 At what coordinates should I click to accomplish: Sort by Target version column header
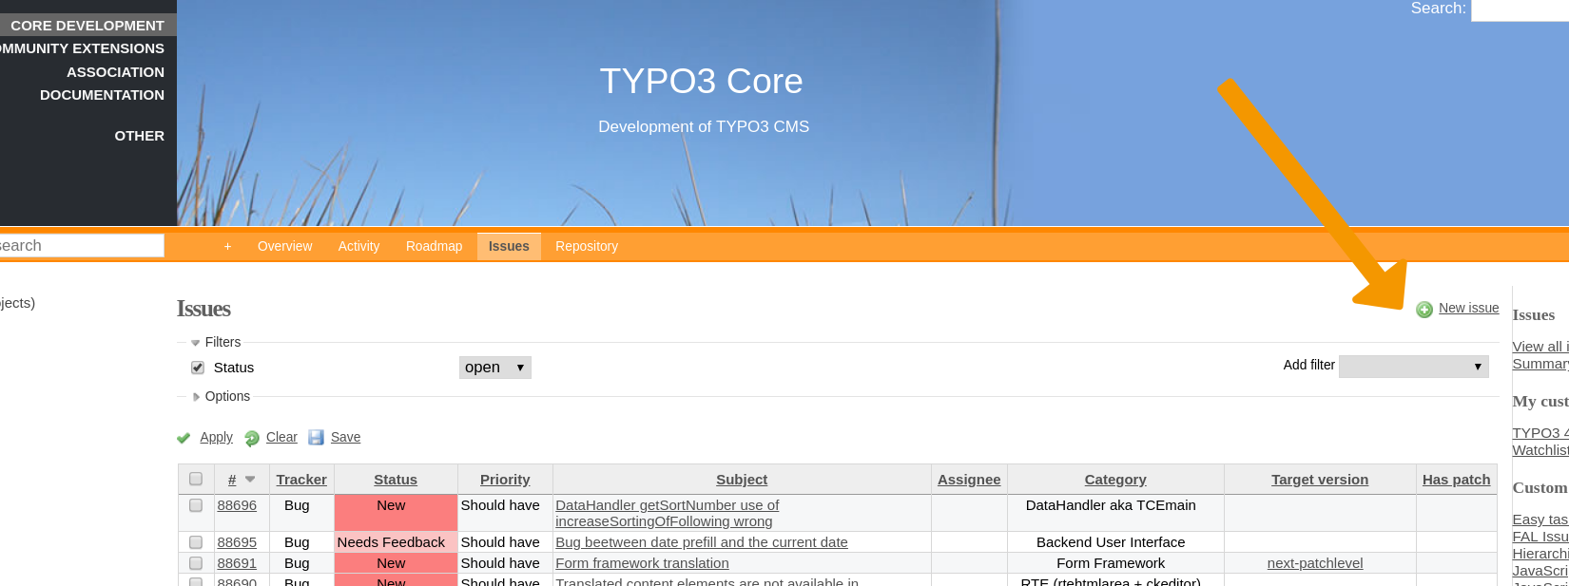tap(1320, 480)
